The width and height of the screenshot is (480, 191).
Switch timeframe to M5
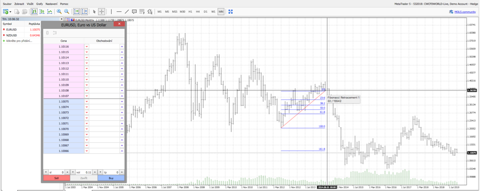pyautogui.click(x=167, y=12)
